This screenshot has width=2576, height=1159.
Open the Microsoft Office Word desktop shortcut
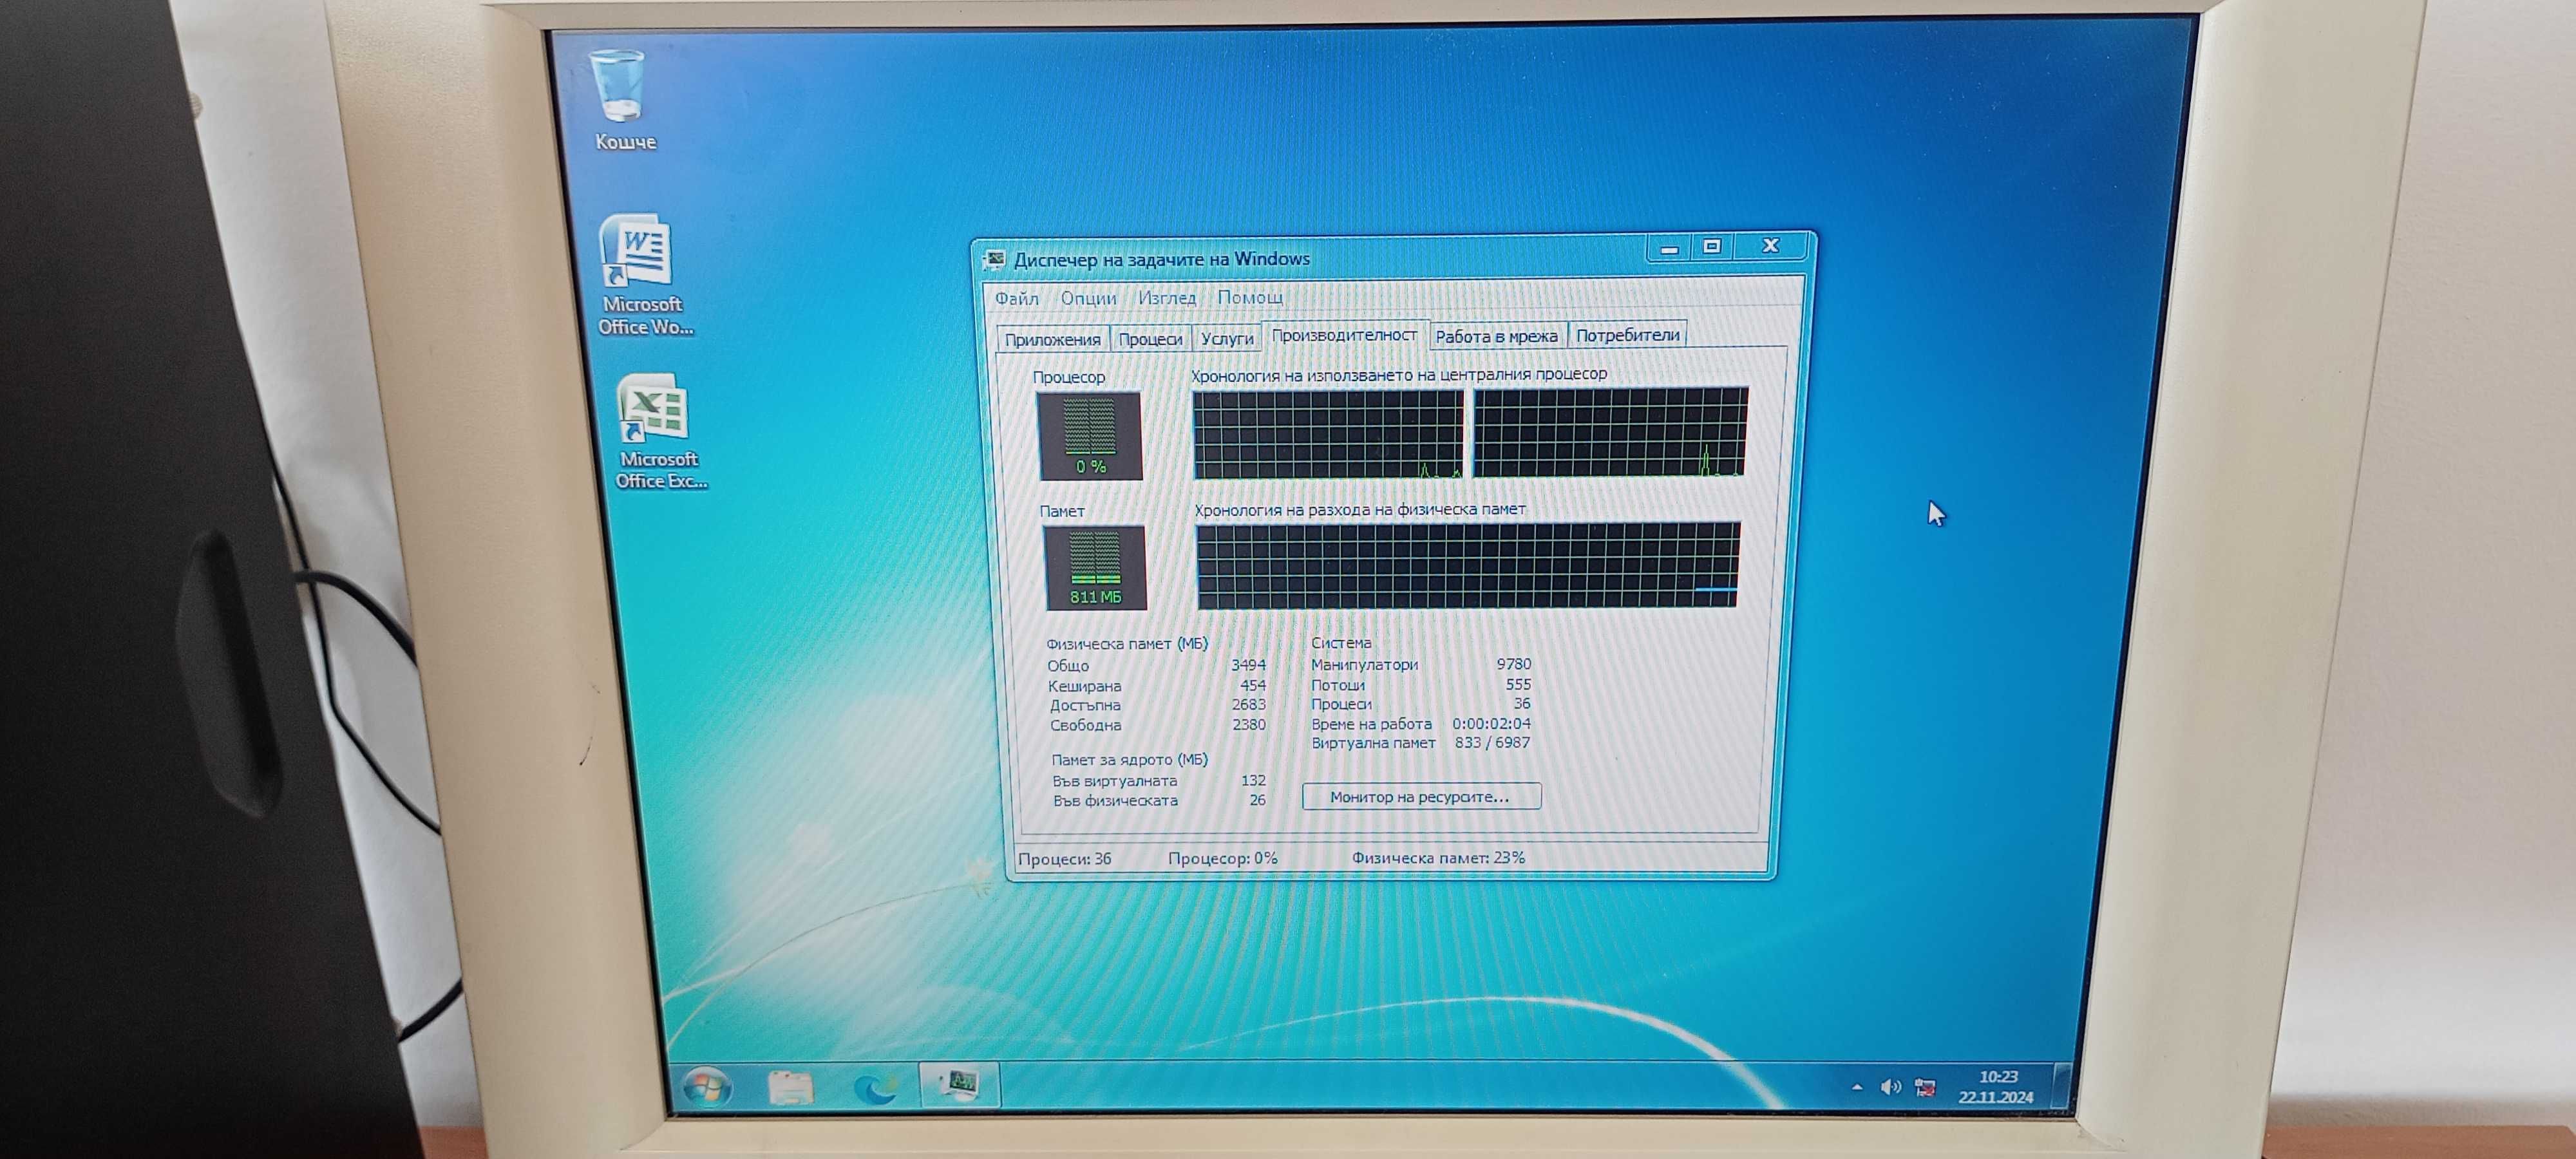642,275
